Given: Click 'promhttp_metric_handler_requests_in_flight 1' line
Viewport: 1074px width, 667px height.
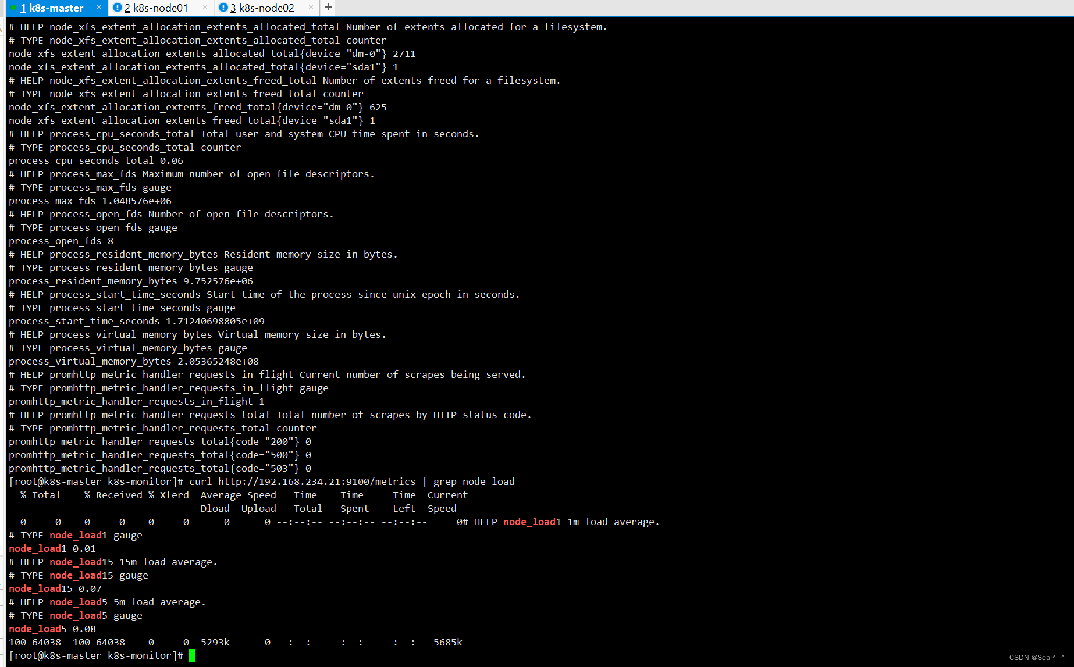Looking at the screenshot, I should 137,401.
